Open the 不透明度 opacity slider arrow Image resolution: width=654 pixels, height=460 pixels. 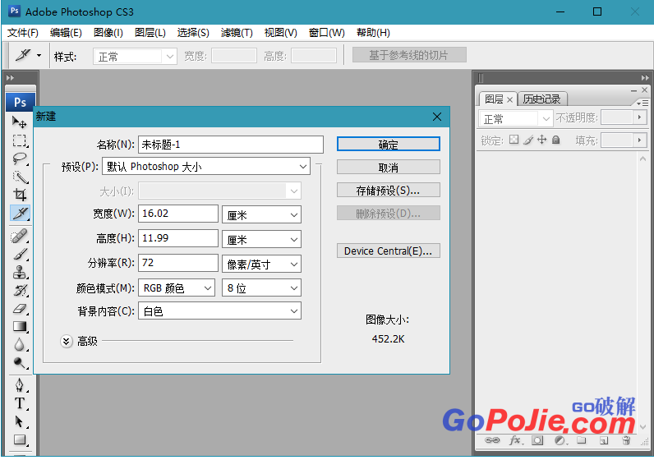639,117
